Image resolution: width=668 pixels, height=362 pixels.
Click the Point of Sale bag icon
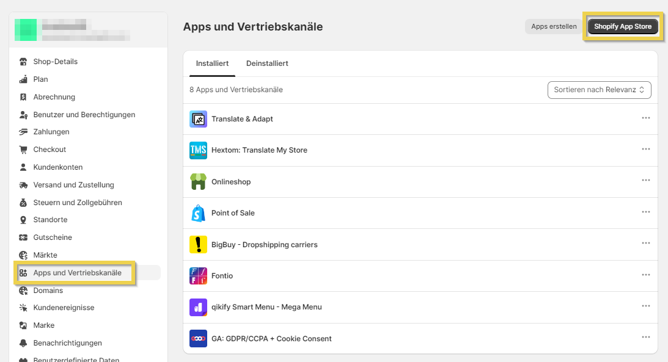(x=199, y=213)
